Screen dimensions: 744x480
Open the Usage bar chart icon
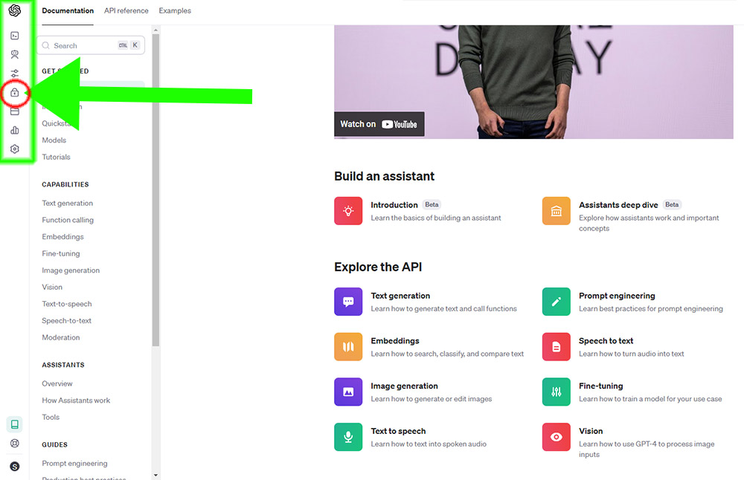click(15, 130)
